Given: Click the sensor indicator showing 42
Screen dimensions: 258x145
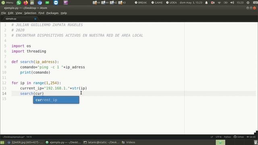Looking at the screenshot, I should point(113,2).
